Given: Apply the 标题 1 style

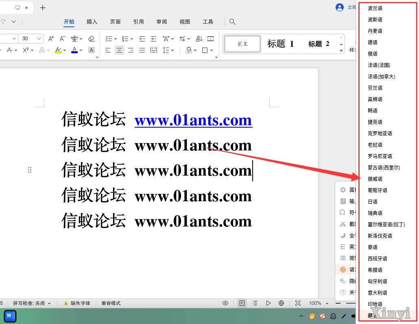Looking at the screenshot, I should coord(280,44).
